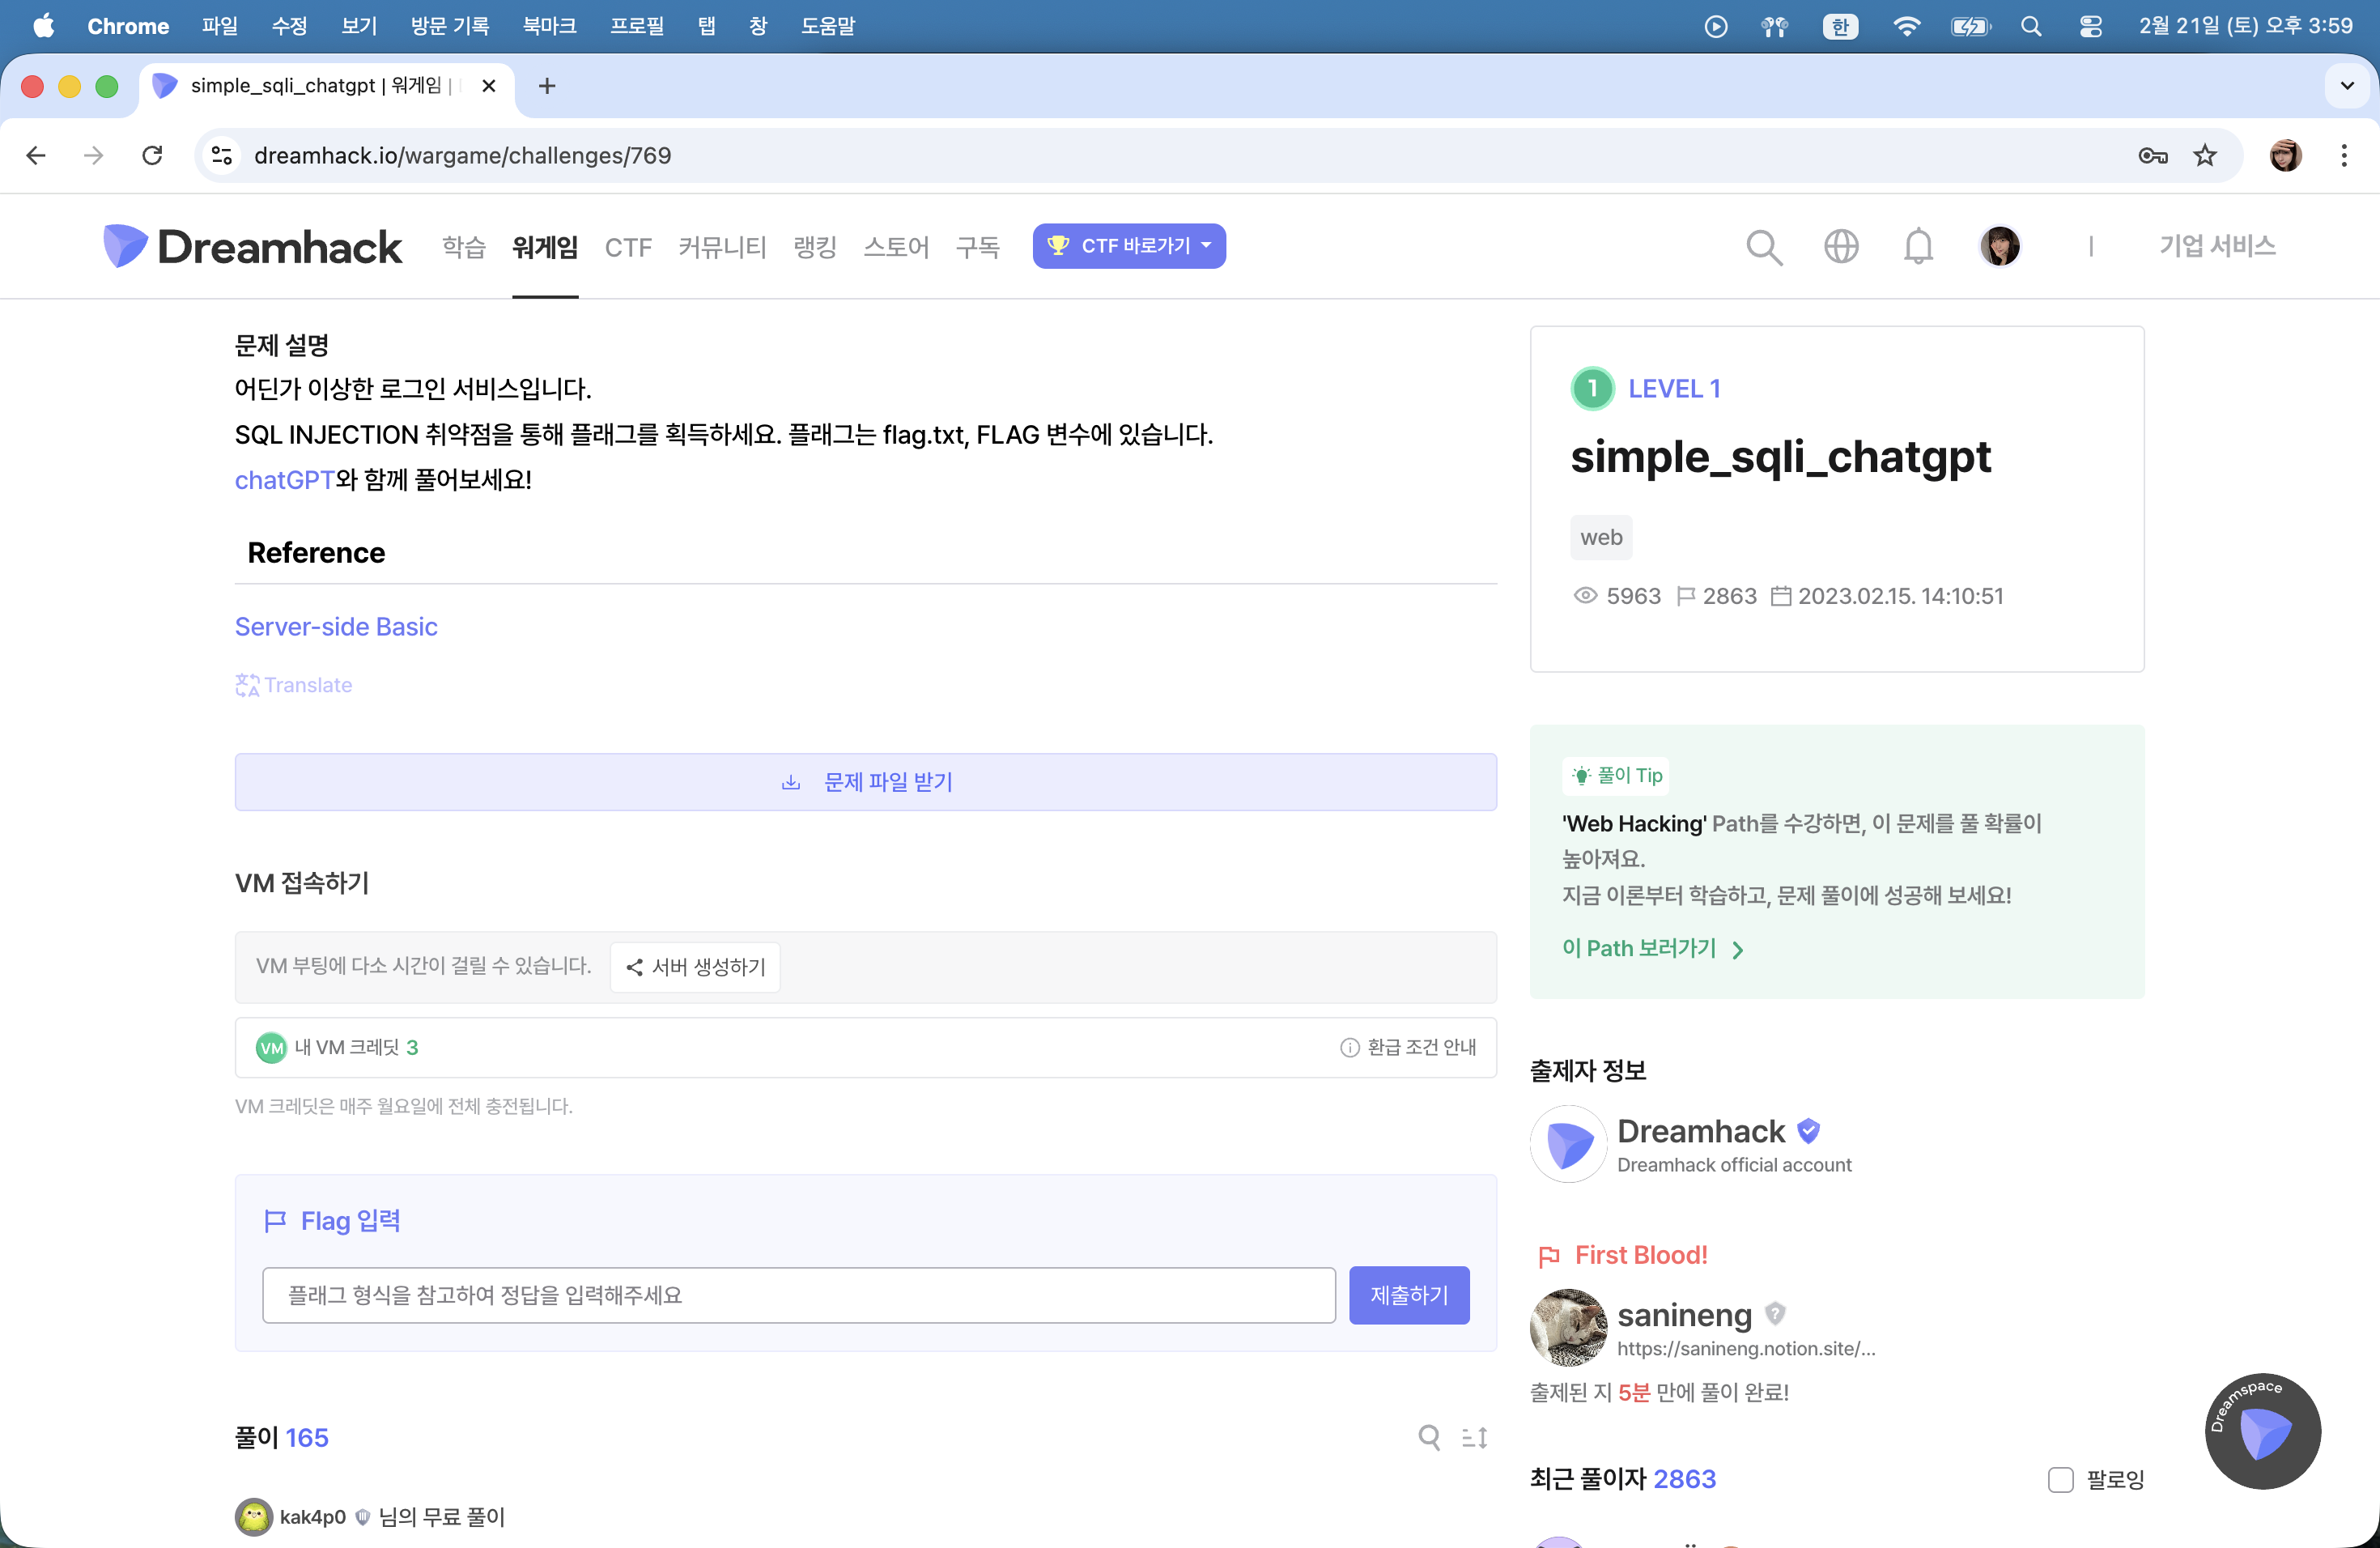Open the Server-side Basic reference link
Viewport: 2380px width, 1548px height.
click(336, 627)
